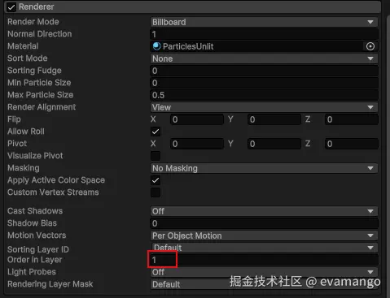Open the Render Alignment dropdown set to View
The height and width of the screenshot is (298, 390).
point(264,107)
